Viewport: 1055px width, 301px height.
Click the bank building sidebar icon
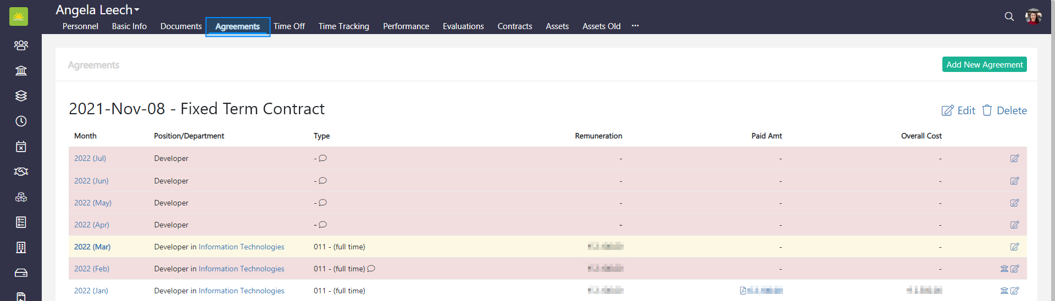[x=21, y=71]
